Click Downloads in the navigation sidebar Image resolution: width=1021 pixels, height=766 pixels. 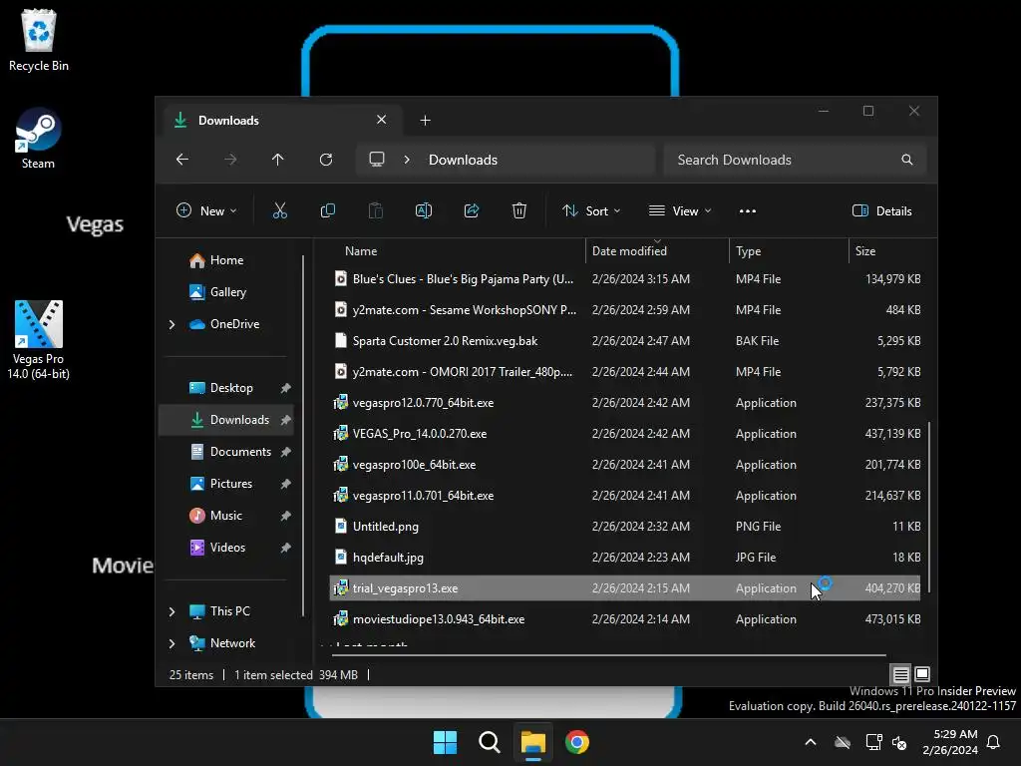[x=225, y=420]
